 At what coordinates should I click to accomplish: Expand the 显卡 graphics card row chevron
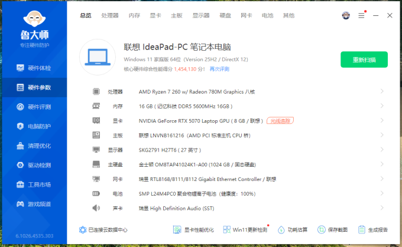pyautogui.click(x=382, y=120)
